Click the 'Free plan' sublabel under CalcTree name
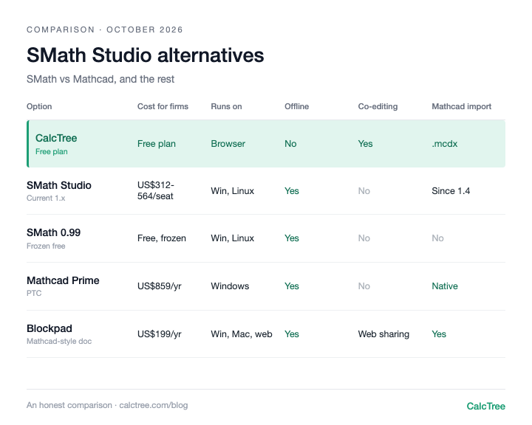The width and height of the screenshot is (532, 425). 52,152
